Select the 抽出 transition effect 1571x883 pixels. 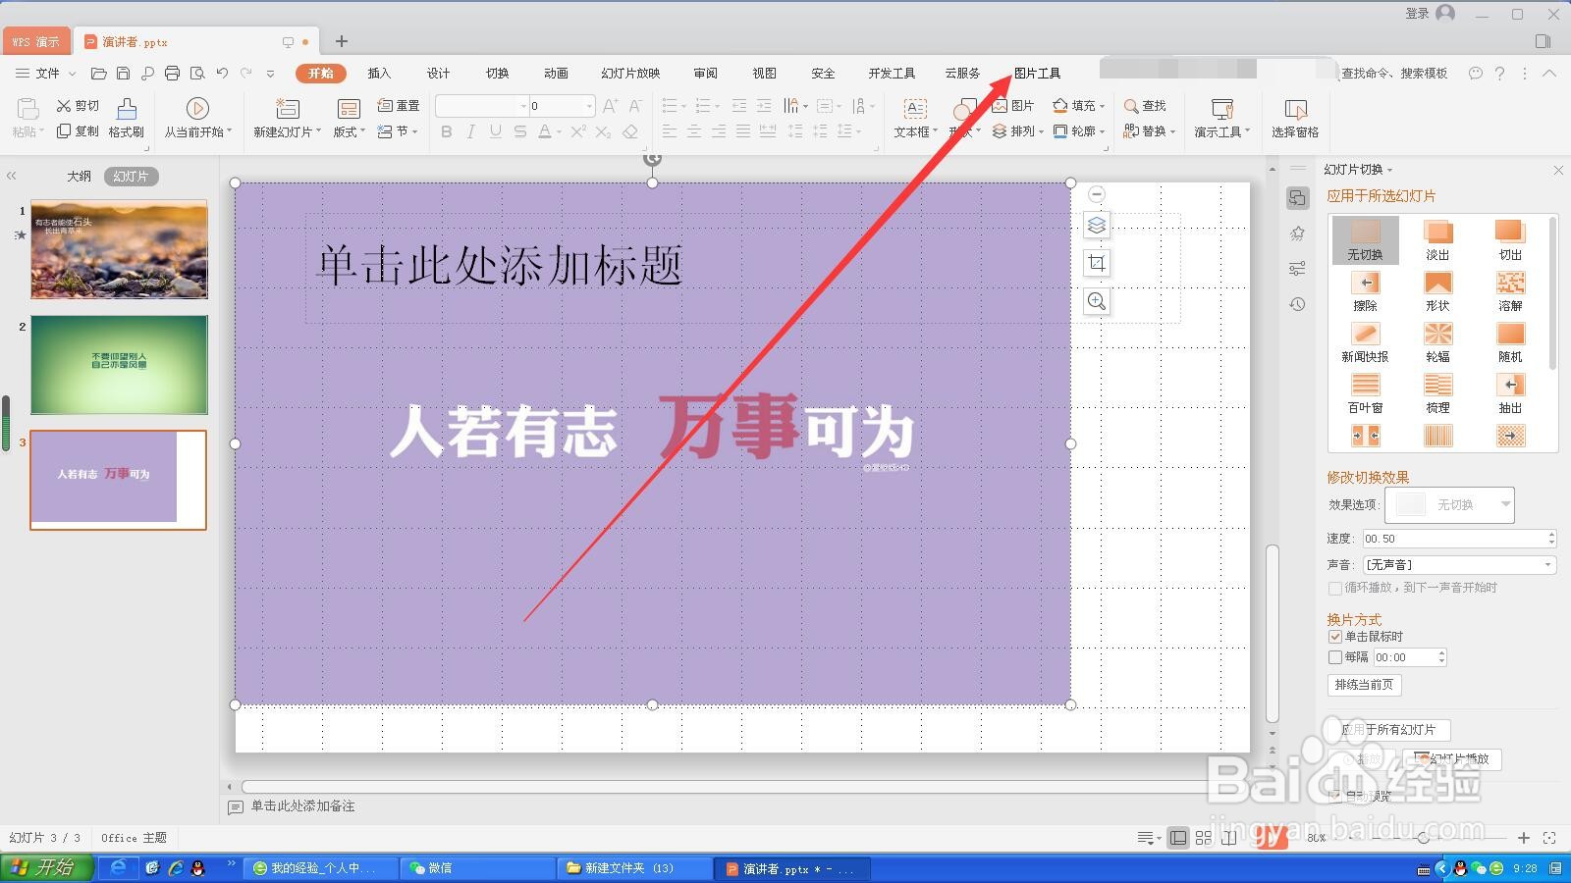[1510, 393]
